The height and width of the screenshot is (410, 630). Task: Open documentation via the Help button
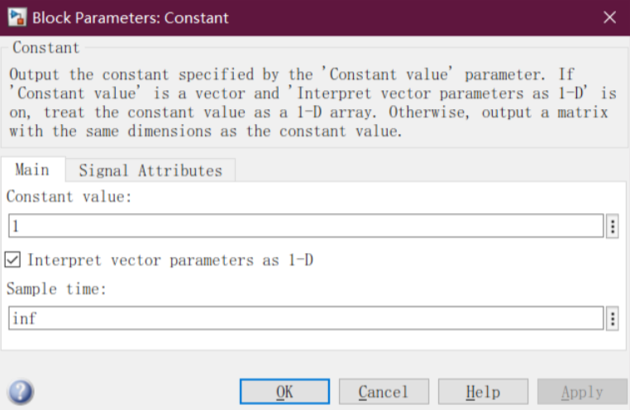pyautogui.click(x=483, y=392)
